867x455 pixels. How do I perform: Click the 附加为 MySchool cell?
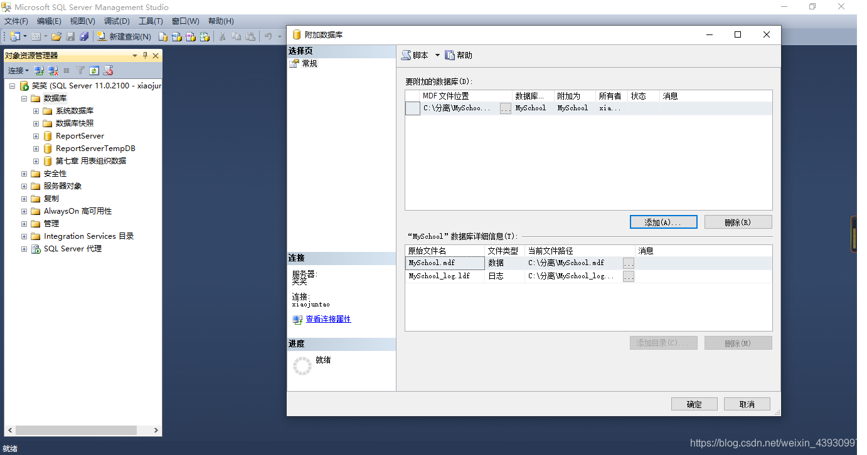click(x=575, y=108)
